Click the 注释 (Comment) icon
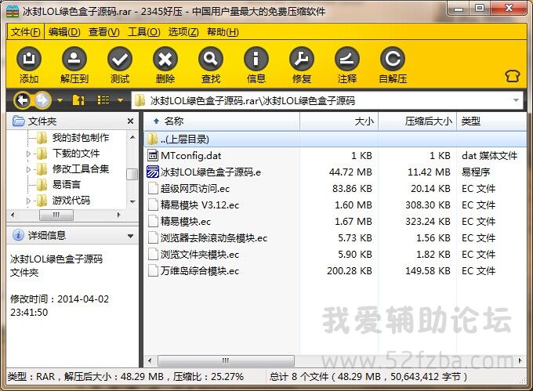 pos(347,59)
